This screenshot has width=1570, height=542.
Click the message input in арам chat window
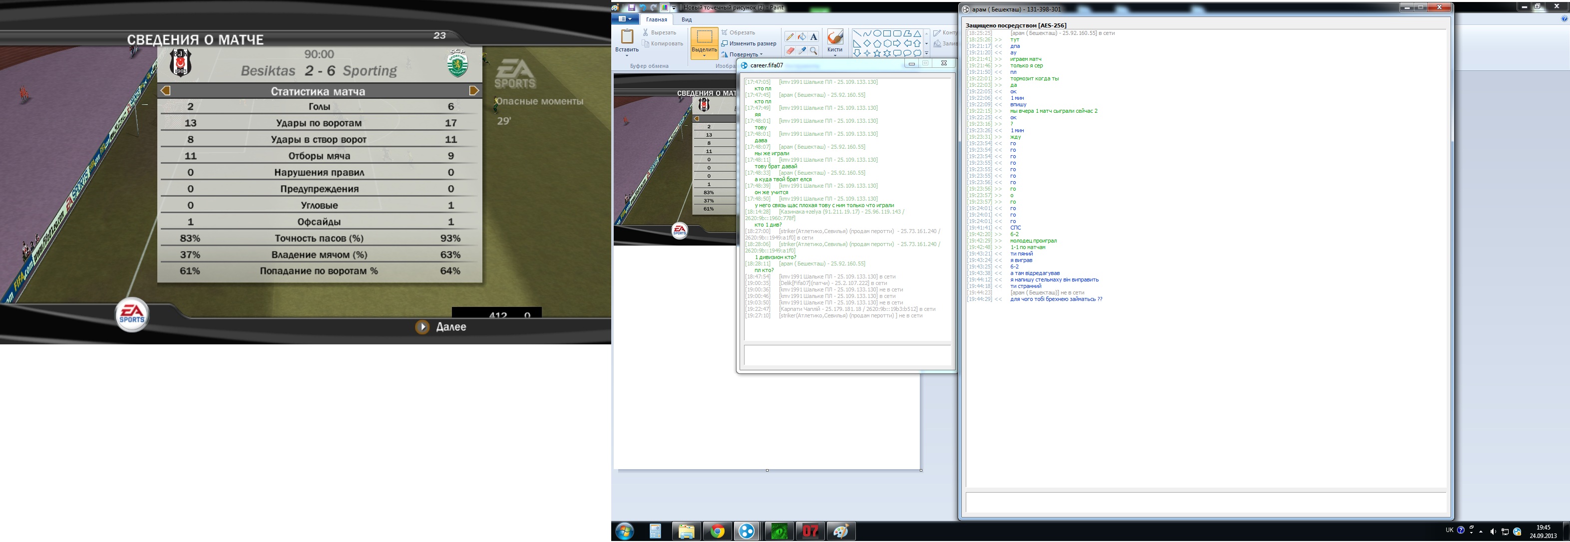pyautogui.click(x=1205, y=503)
